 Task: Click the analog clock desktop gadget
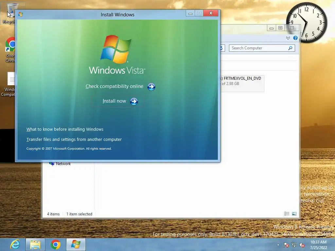(307, 23)
